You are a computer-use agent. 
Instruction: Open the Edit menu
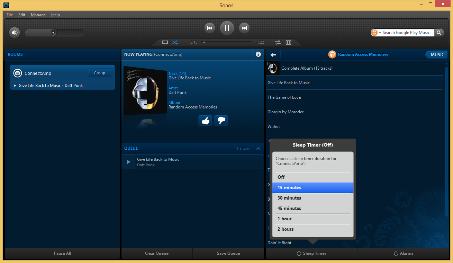point(22,15)
